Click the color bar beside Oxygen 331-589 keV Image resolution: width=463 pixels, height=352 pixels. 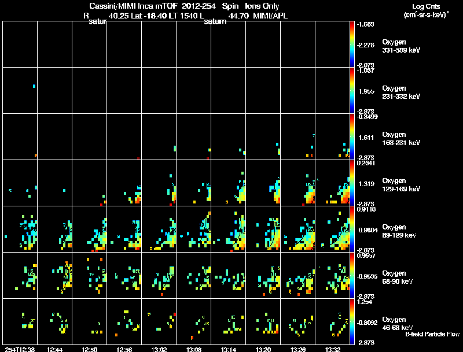352,45
